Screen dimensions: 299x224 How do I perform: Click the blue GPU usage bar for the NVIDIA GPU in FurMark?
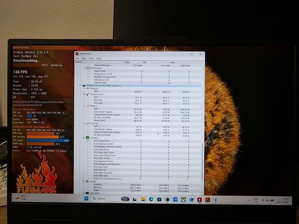pos(48,140)
